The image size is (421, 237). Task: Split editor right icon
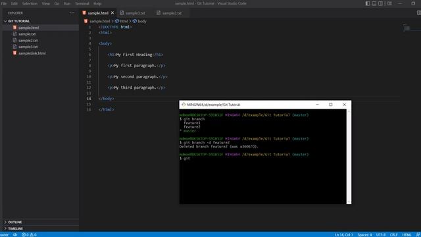418,13
